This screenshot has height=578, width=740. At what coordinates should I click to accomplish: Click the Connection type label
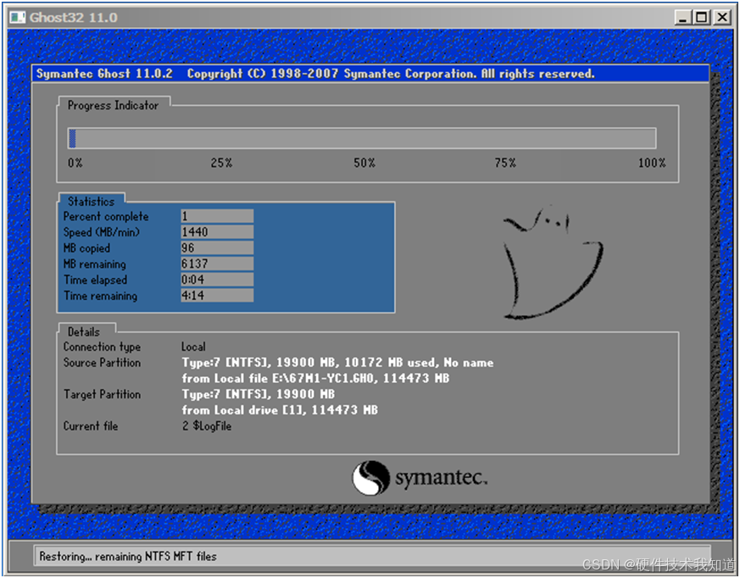click(102, 347)
